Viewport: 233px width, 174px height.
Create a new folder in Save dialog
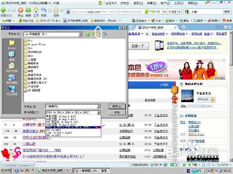click(98, 34)
